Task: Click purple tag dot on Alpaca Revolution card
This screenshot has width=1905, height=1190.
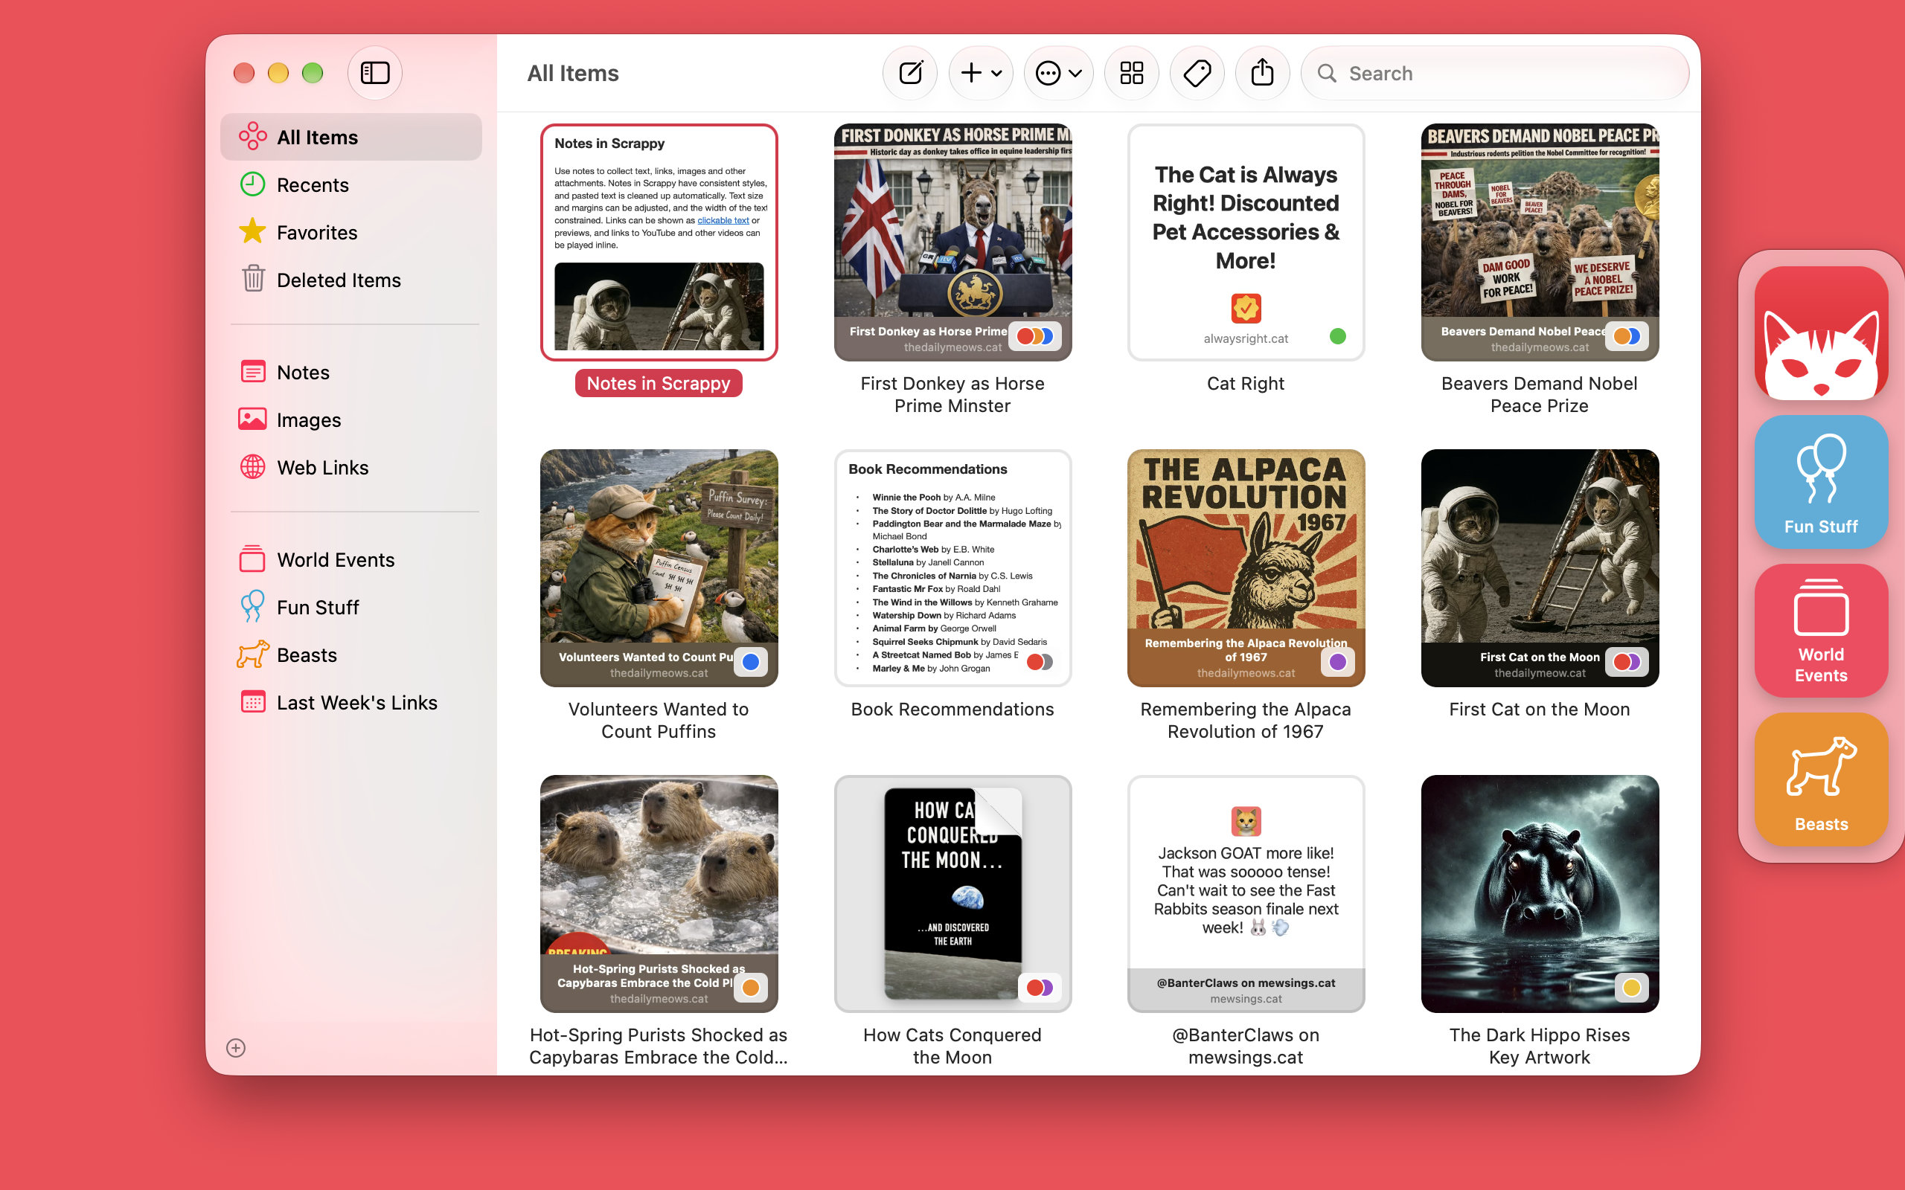Action: click(x=1337, y=663)
